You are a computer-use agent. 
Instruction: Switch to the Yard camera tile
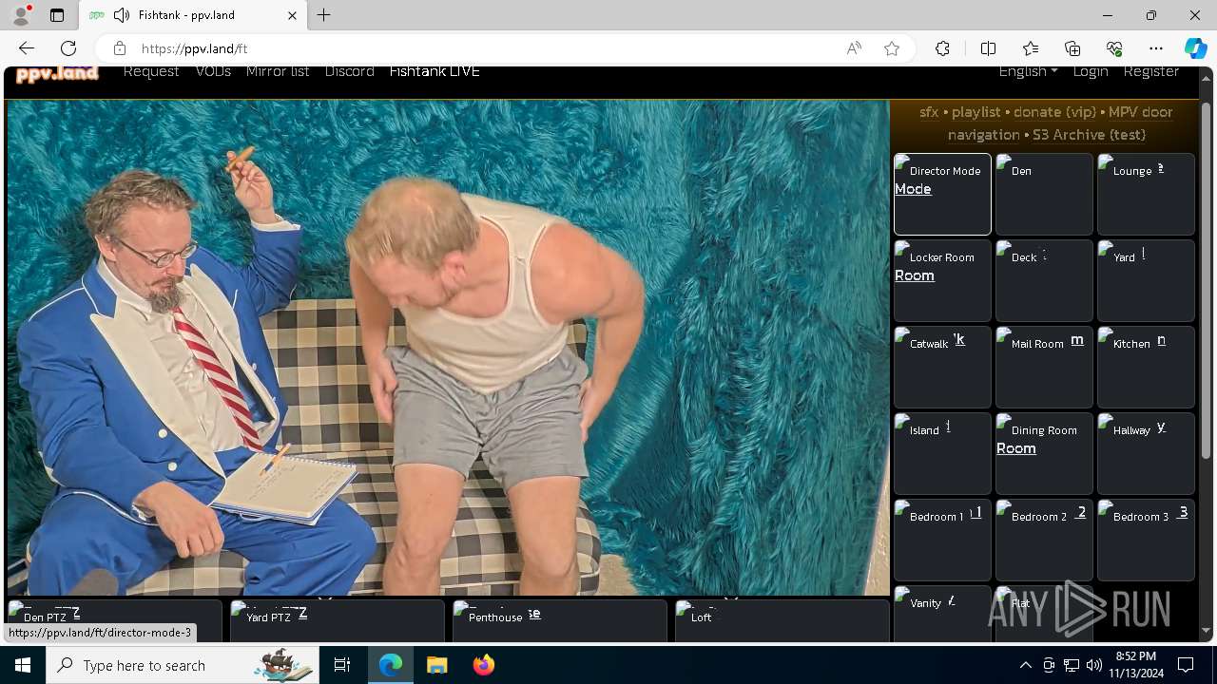[1146, 280]
